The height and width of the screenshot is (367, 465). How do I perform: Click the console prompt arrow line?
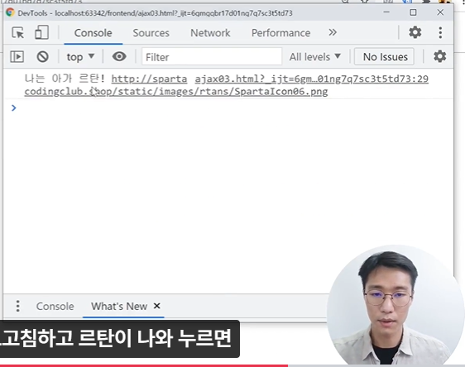pyautogui.click(x=228, y=107)
